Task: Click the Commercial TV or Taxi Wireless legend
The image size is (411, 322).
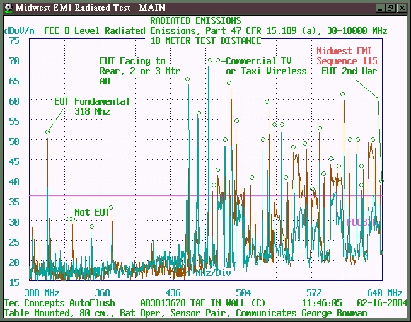Action: [x=266, y=66]
